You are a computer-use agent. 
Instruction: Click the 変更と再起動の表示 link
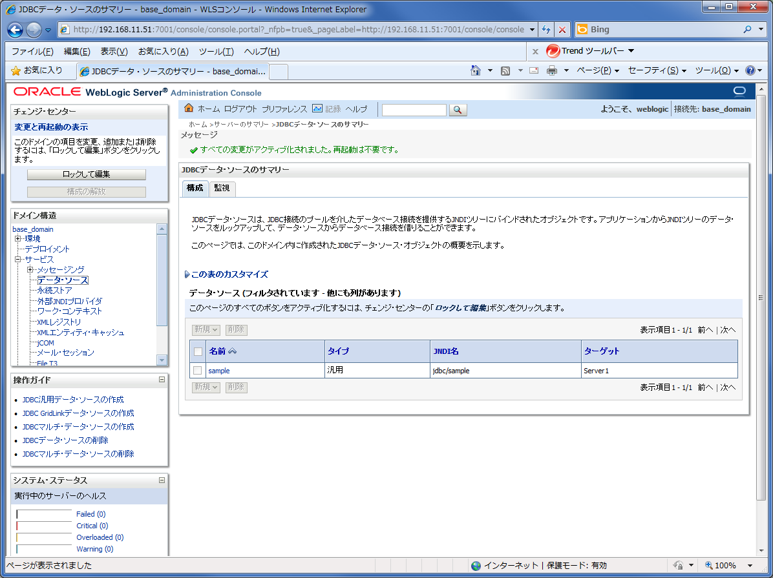(51, 127)
